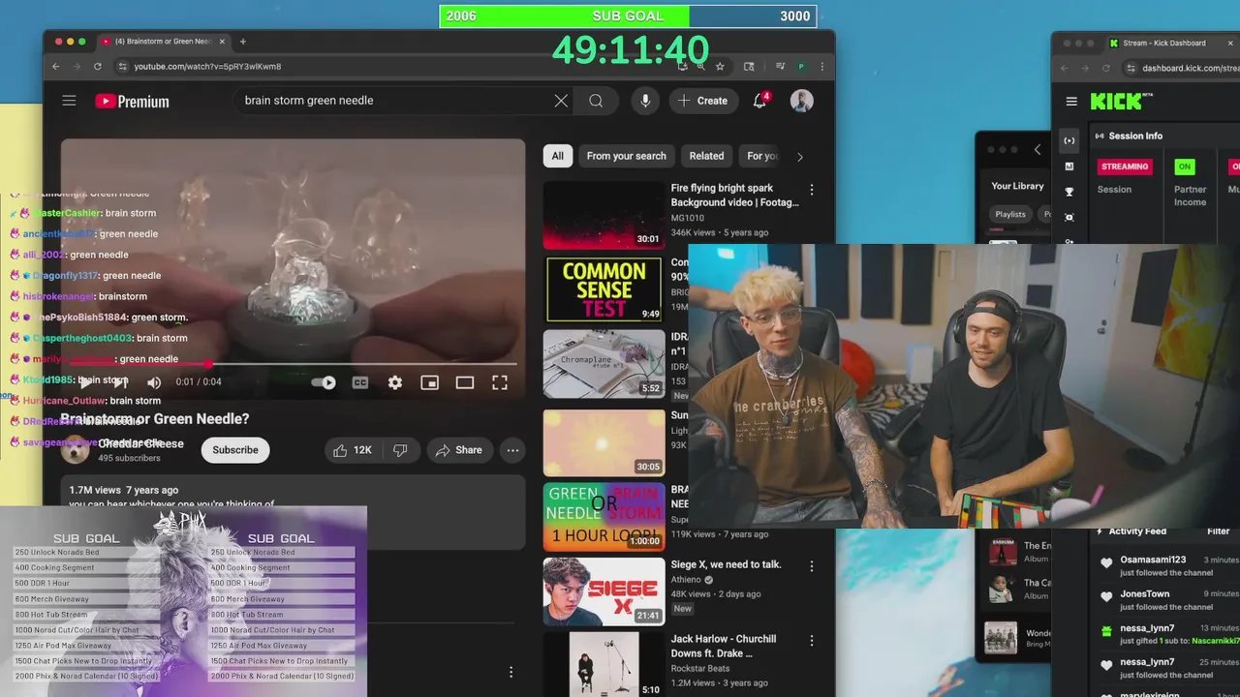Open Green Needle 1 Hour Loop thumbnail
Viewport: 1240px width, 697px height.
pyautogui.click(x=604, y=516)
